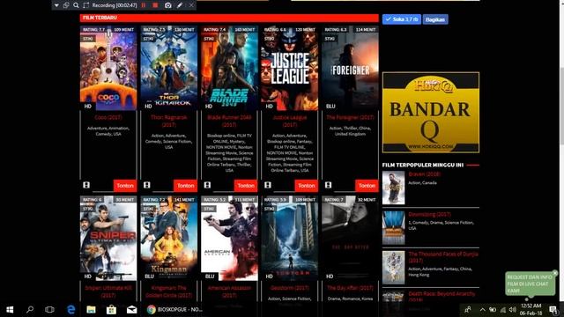564x317 pixels.
Task: Open Windows taskbar search
Action: point(30,309)
